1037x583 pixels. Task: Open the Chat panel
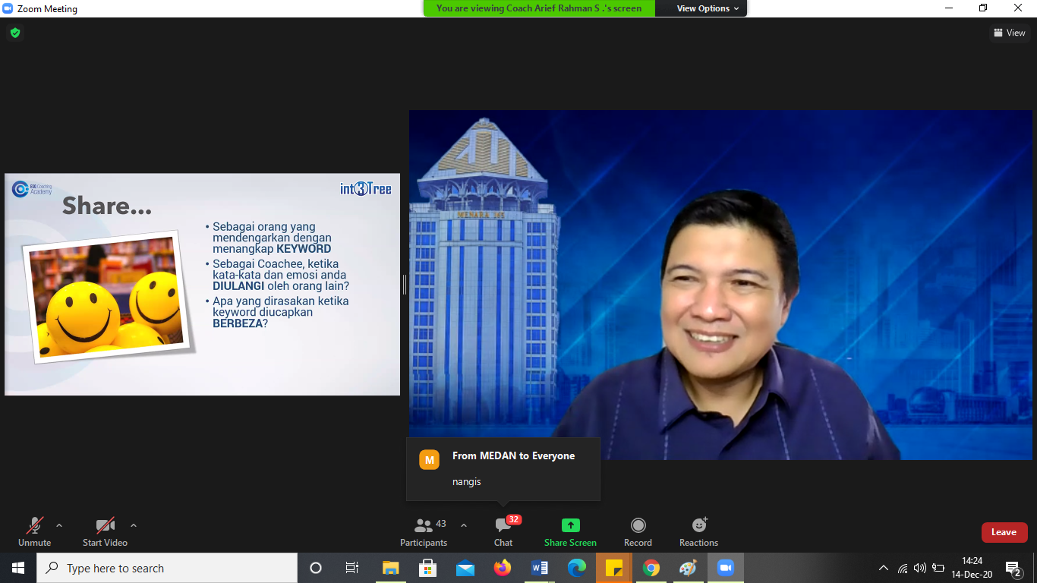tap(503, 531)
